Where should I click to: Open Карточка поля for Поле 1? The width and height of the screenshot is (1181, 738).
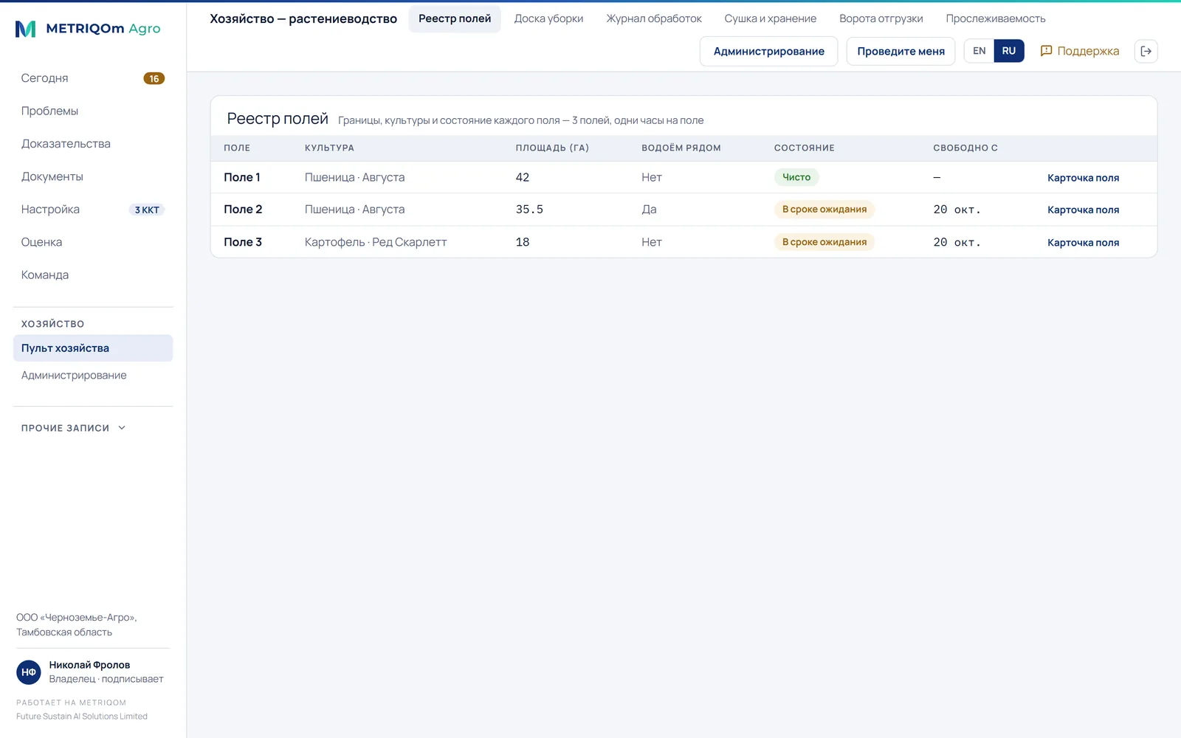(1083, 178)
